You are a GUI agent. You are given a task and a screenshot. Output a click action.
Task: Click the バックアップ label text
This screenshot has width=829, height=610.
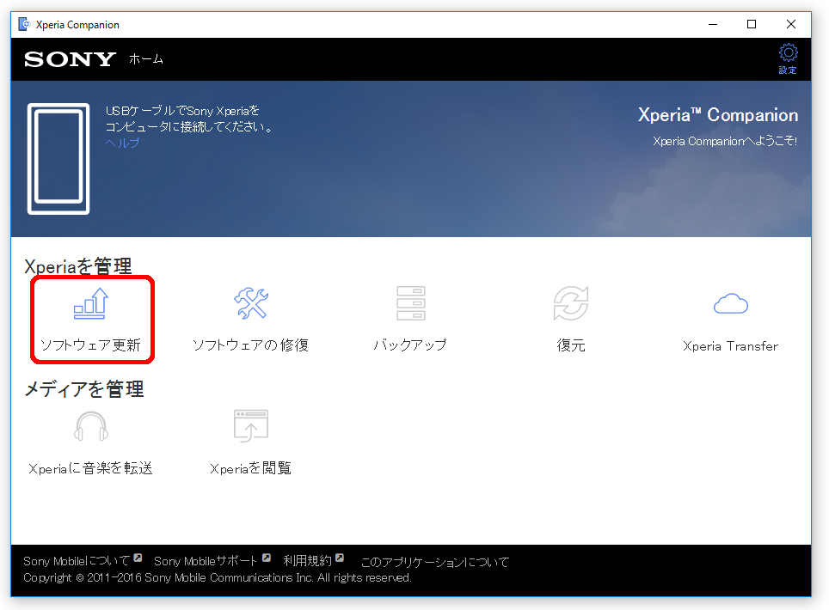tap(410, 345)
